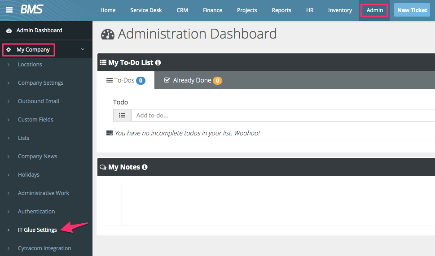Switch to the Already Done tab
Image resolution: width=435 pixels, height=256 pixels.
[192, 80]
